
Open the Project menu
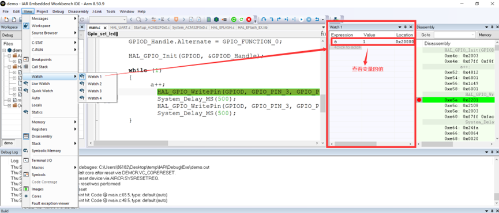pyautogui.click(x=42, y=12)
